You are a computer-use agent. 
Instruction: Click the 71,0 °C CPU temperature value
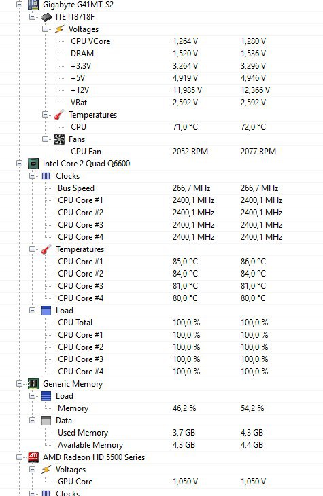[185, 127]
